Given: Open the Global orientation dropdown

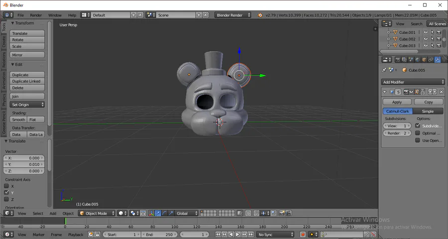Looking at the screenshot, I should 187,213.
